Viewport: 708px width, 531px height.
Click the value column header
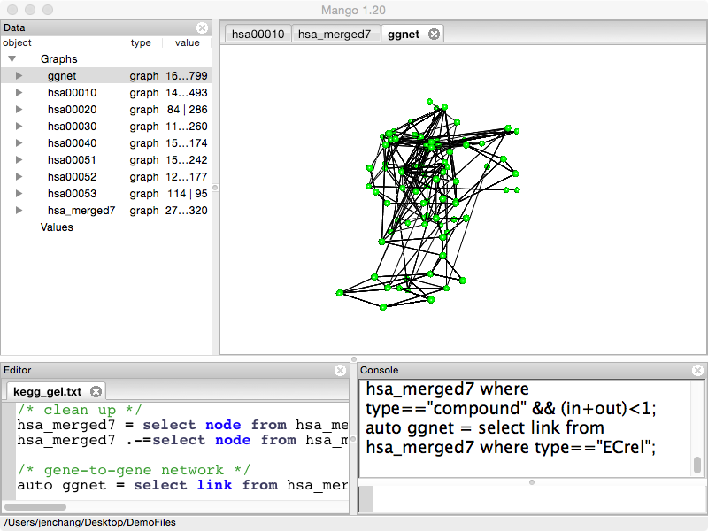[x=187, y=42]
